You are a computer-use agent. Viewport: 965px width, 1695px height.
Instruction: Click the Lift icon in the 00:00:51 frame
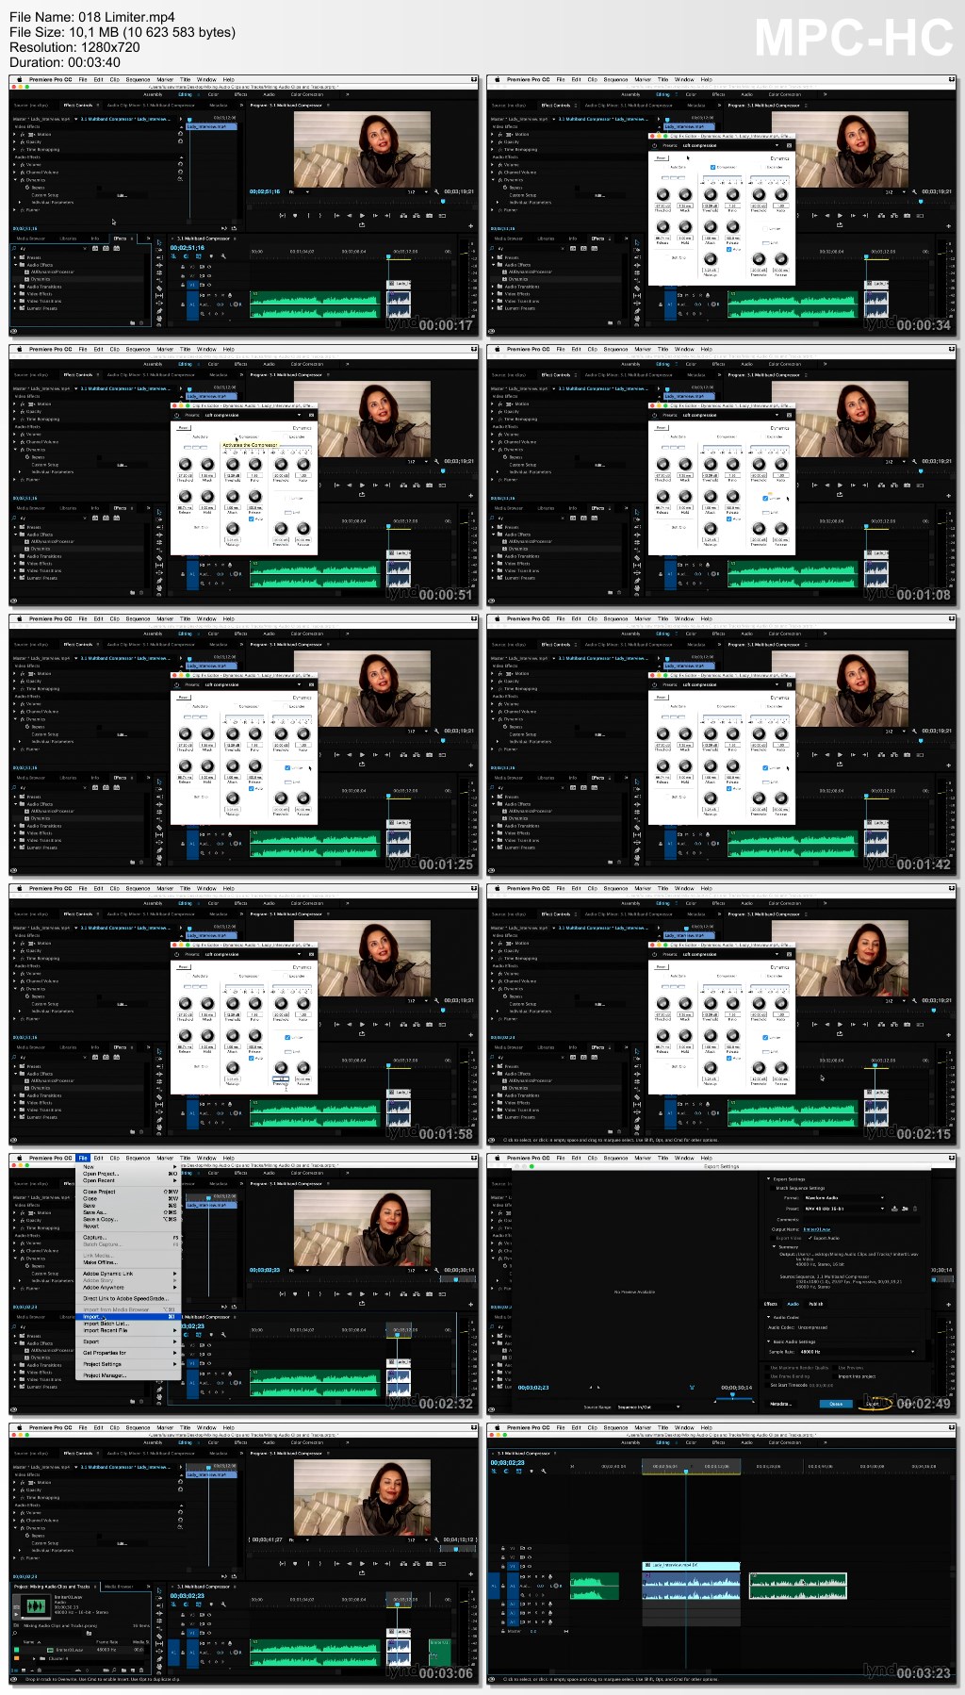pyautogui.click(x=403, y=485)
